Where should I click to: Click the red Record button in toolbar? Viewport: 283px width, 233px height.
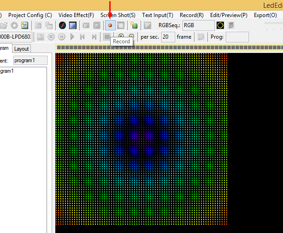[110, 25]
